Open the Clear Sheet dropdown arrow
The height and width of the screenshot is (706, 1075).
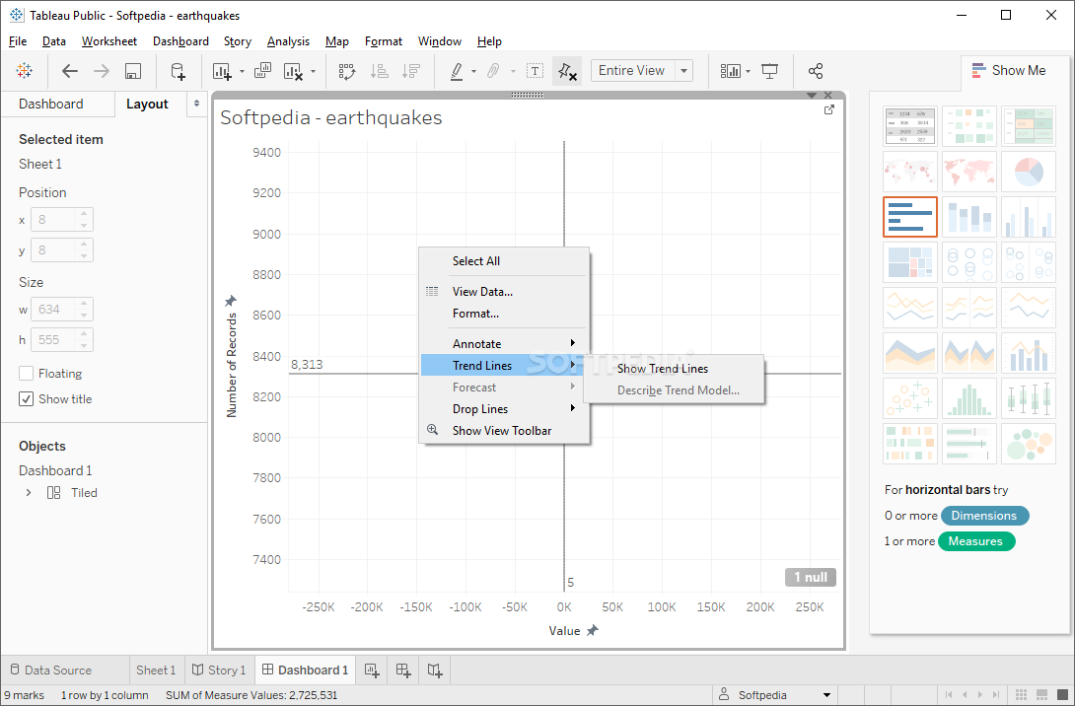click(314, 71)
